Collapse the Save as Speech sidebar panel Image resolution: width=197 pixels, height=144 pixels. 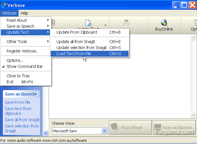pyautogui.click(x=36, y=94)
